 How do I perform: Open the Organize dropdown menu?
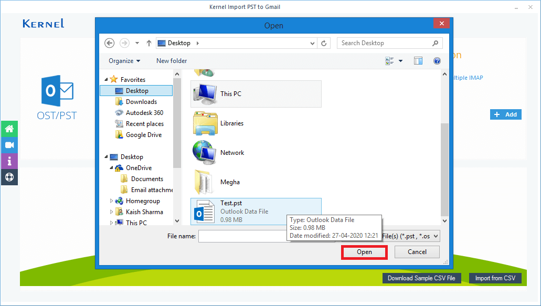click(124, 61)
